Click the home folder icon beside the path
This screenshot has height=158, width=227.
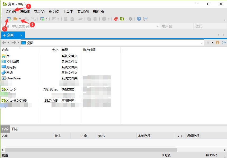tap(217, 42)
